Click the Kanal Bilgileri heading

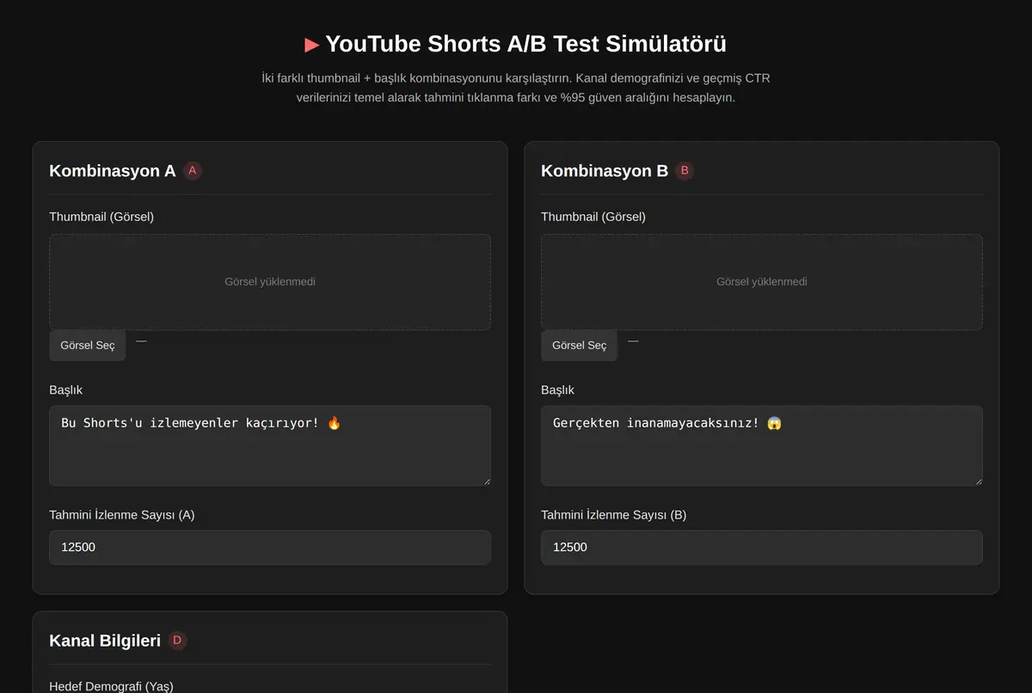(105, 641)
